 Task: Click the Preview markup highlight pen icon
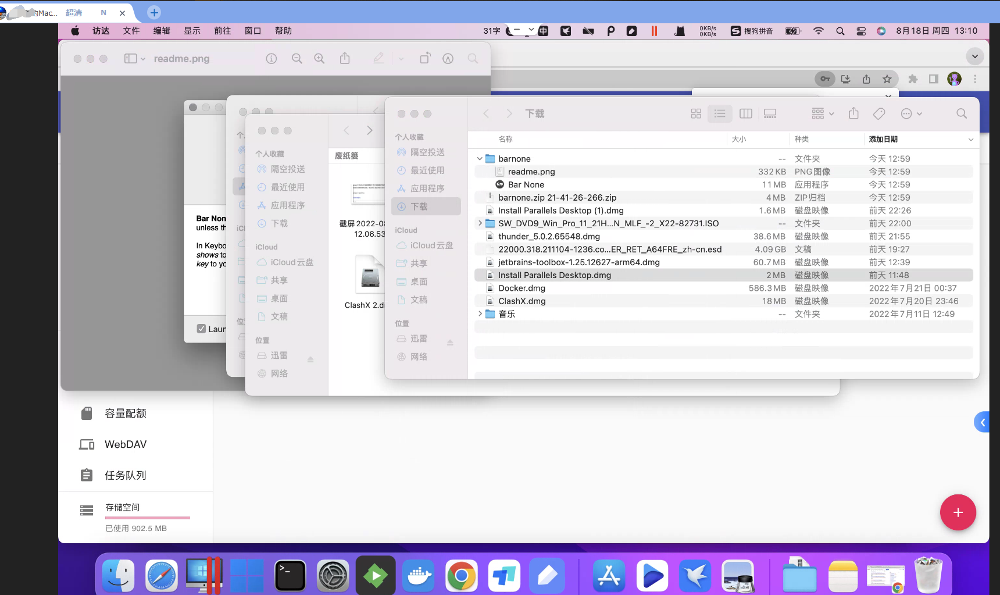click(x=378, y=58)
